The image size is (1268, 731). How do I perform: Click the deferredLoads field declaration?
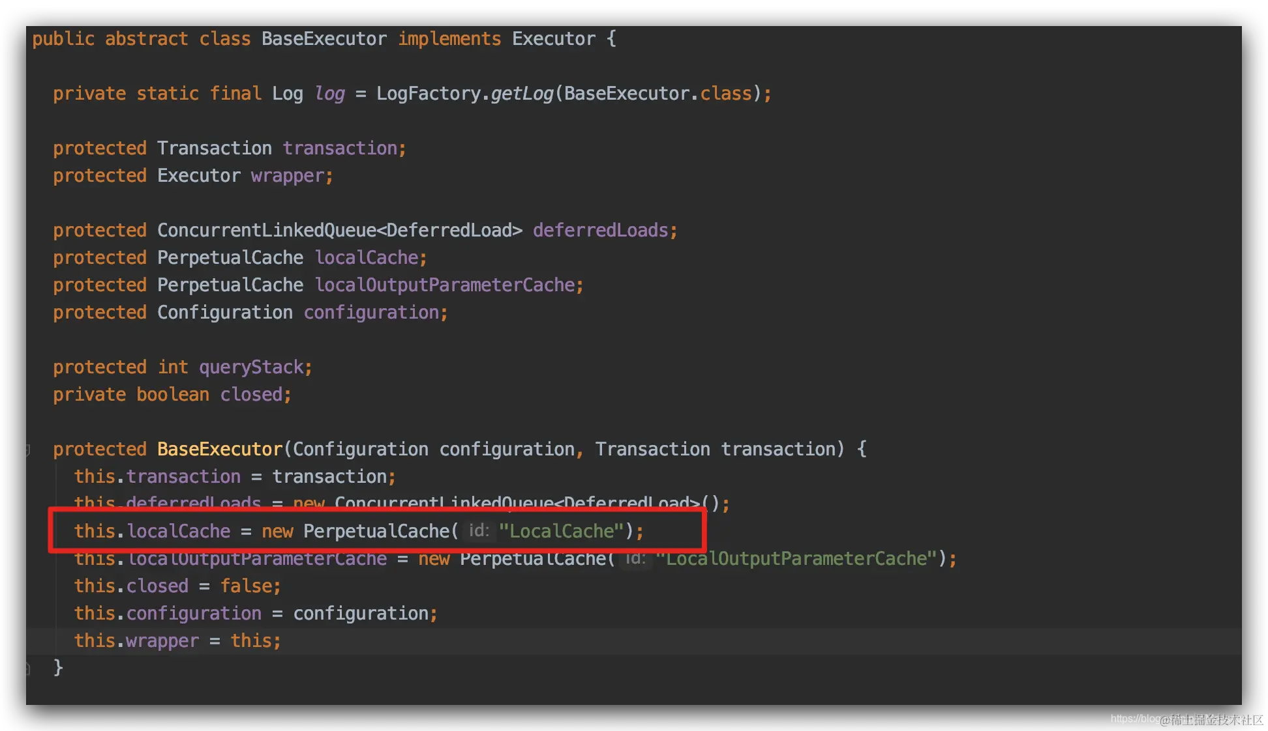tap(600, 231)
